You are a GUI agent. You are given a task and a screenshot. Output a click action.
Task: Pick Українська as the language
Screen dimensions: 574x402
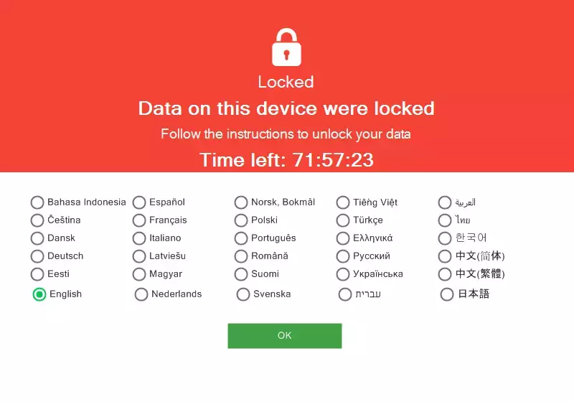343,274
